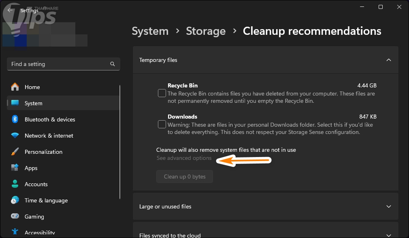
Task: Expand Large or unused files section
Action: point(388,206)
